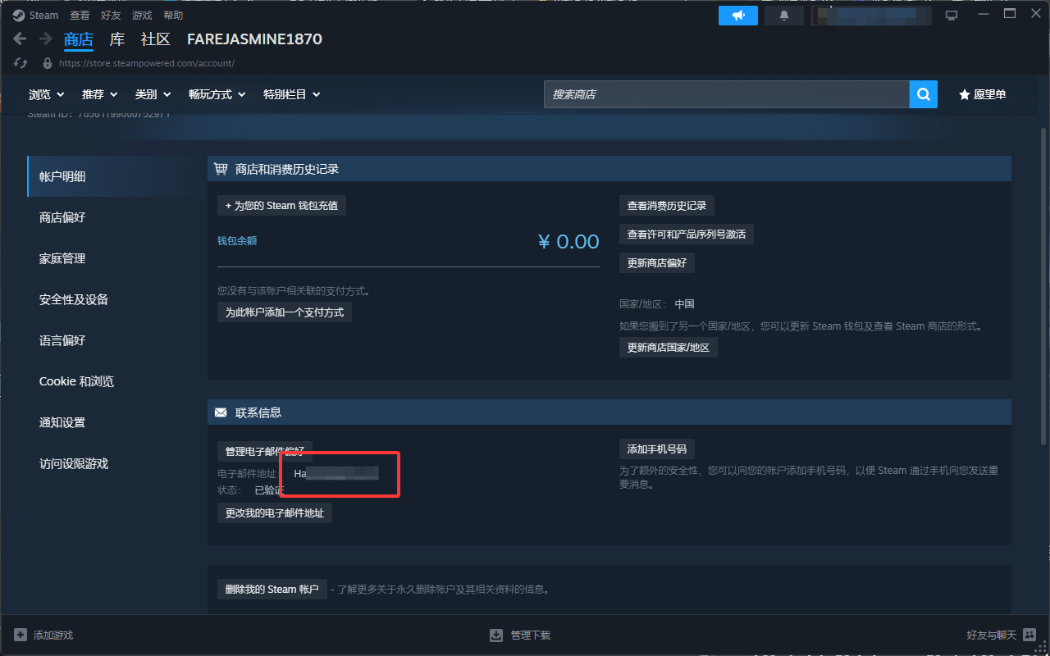
Task: Open 管理下载 download manager
Action: 520,635
